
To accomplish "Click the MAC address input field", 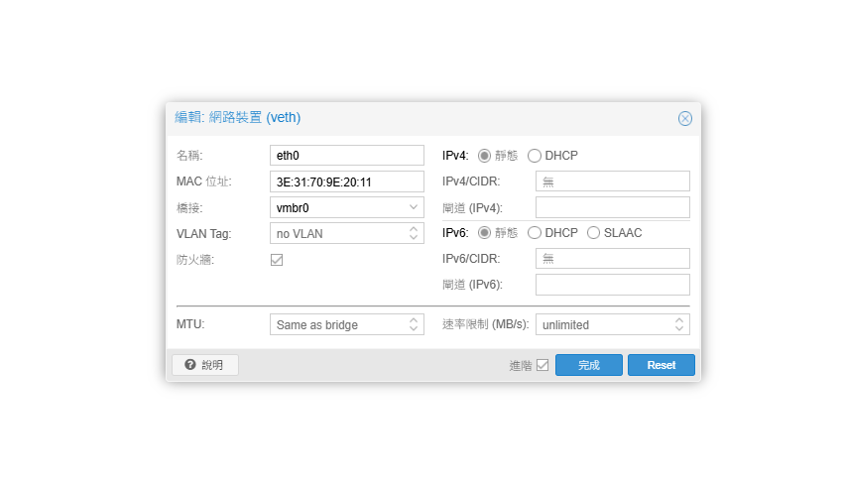I will tap(346, 181).
